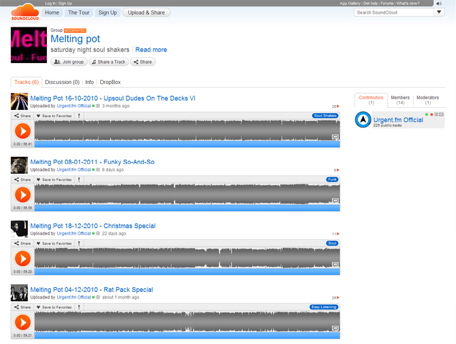The width and height of the screenshot is (456, 344).
Task: Seek within the Christmas Special waveform
Action: pos(188,258)
